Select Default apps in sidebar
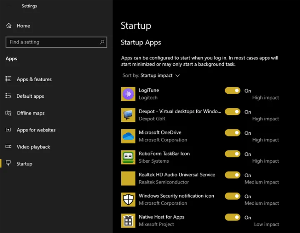 [x=30, y=96]
